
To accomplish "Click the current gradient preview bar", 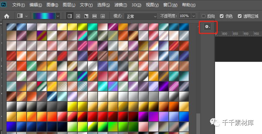I will [x=44, y=16].
